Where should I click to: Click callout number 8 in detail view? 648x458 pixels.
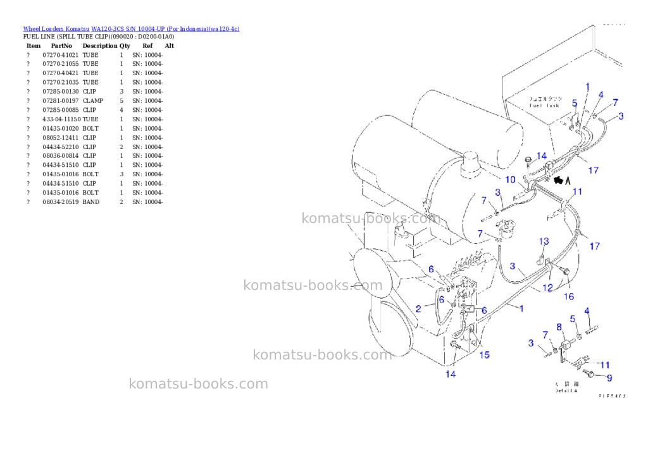coord(559,327)
